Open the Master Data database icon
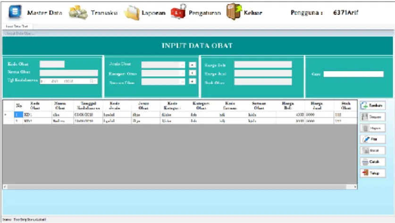The width and height of the screenshot is (395, 223). 15,12
